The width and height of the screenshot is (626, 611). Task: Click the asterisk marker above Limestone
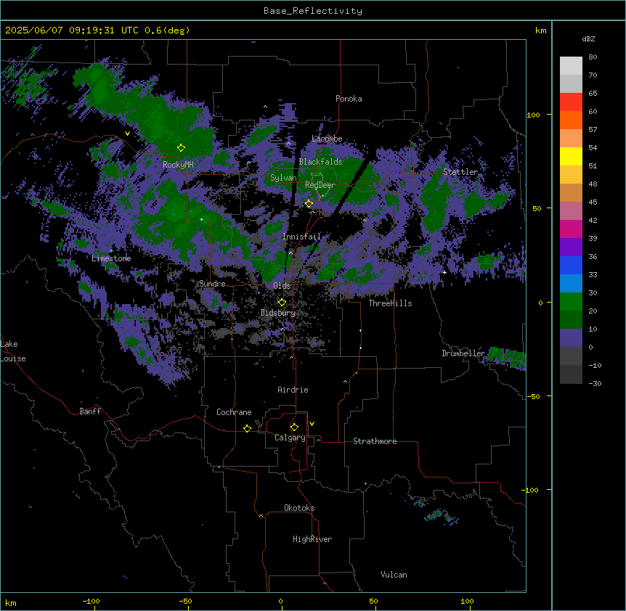(x=111, y=251)
